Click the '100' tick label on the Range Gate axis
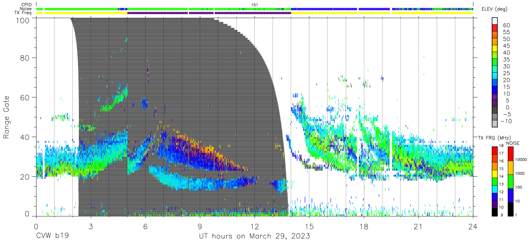Screen dimensions: 532x245 pyautogui.click(x=23, y=20)
